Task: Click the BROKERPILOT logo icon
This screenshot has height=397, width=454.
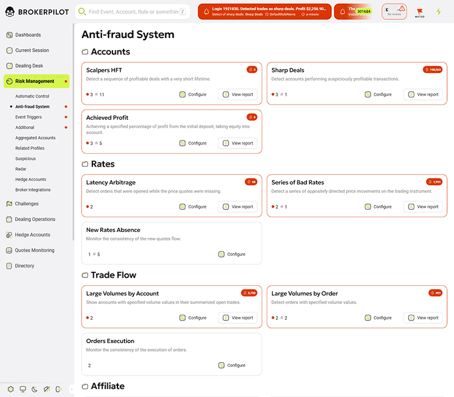Action: (x=10, y=11)
